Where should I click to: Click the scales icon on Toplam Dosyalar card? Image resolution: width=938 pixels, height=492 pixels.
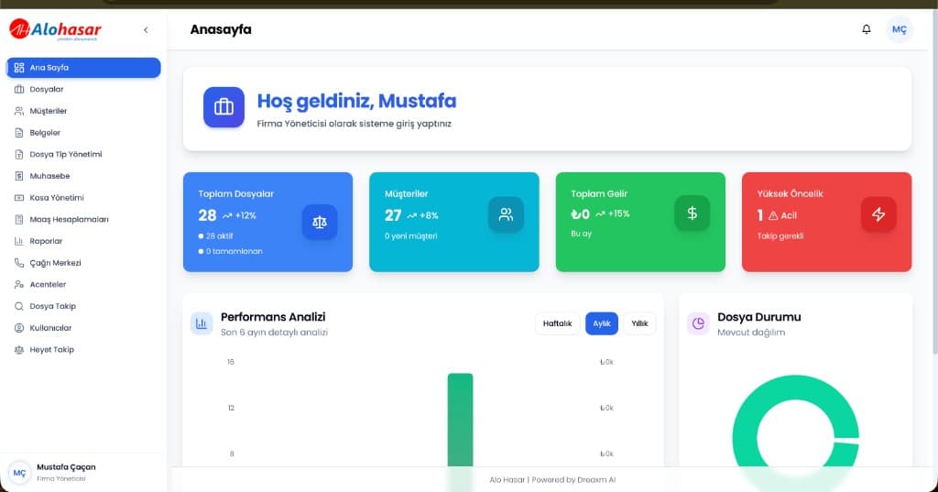pyautogui.click(x=320, y=222)
